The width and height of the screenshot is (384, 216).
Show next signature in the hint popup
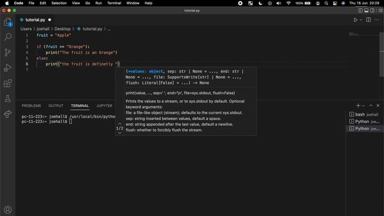(119, 133)
